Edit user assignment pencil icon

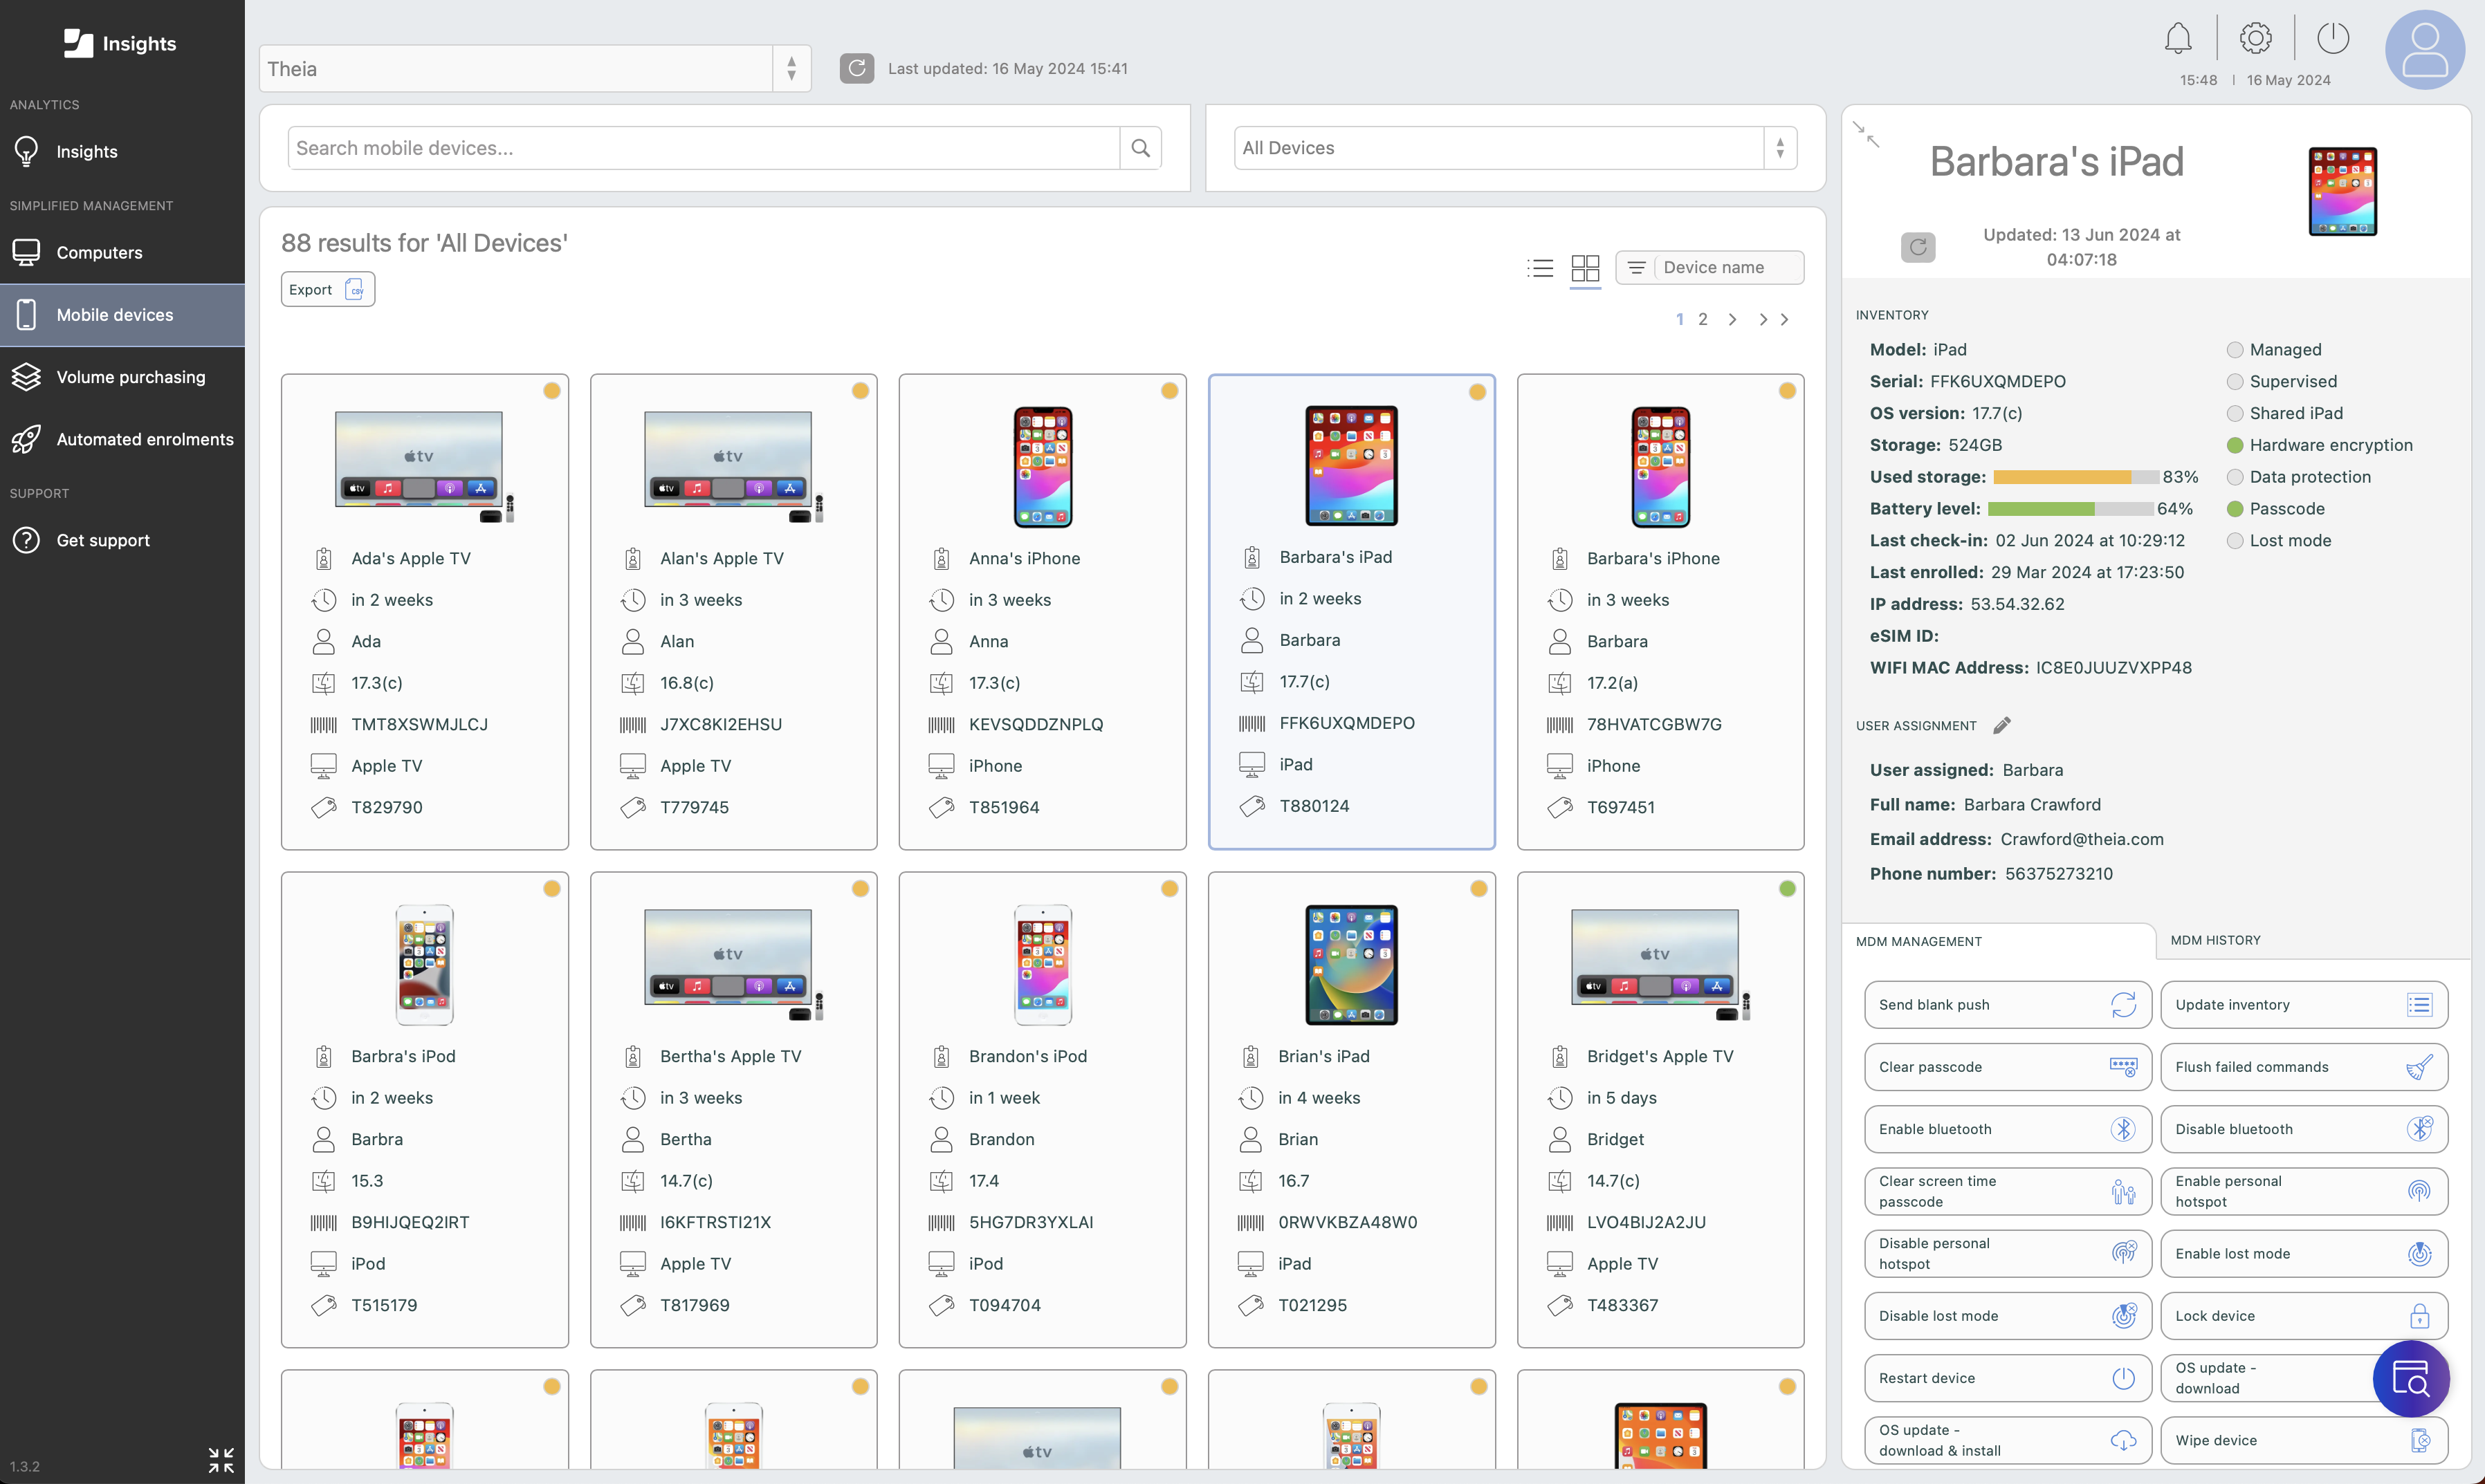[x=2001, y=726]
